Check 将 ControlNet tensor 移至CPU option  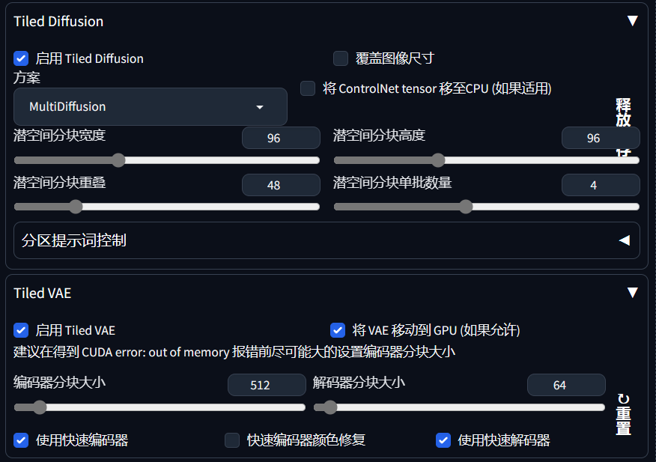click(307, 88)
